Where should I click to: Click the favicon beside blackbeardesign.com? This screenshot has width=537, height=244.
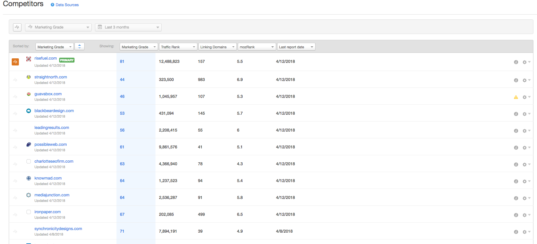(x=29, y=111)
